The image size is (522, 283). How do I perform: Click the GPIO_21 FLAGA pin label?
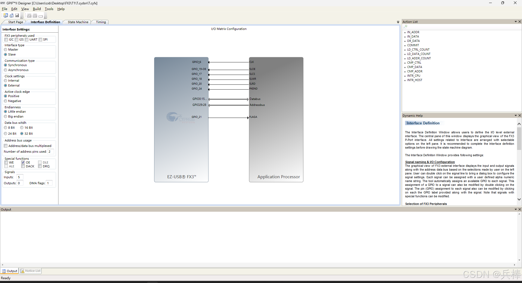(x=197, y=117)
